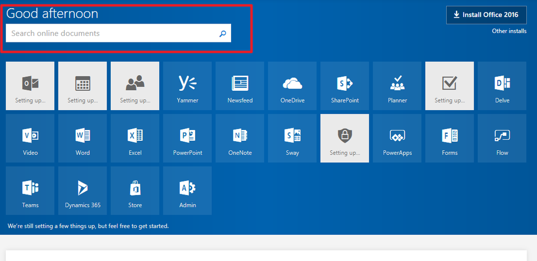Click the Tasks checkmark tile being set up
537x261 pixels.
click(x=450, y=86)
